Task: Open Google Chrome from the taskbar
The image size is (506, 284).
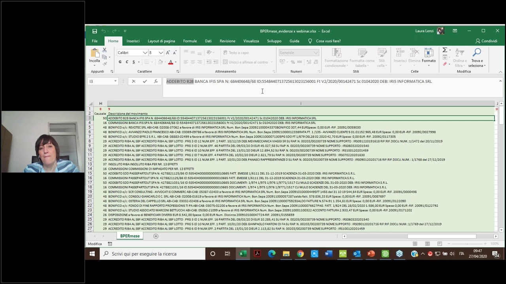Action: [x=300, y=254]
